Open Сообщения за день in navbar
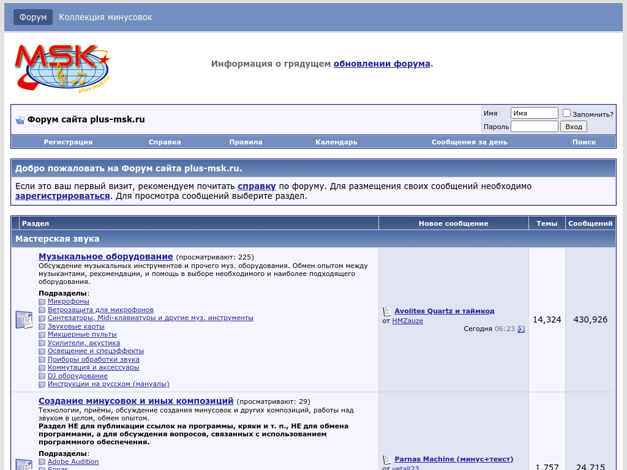 point(469,142)
